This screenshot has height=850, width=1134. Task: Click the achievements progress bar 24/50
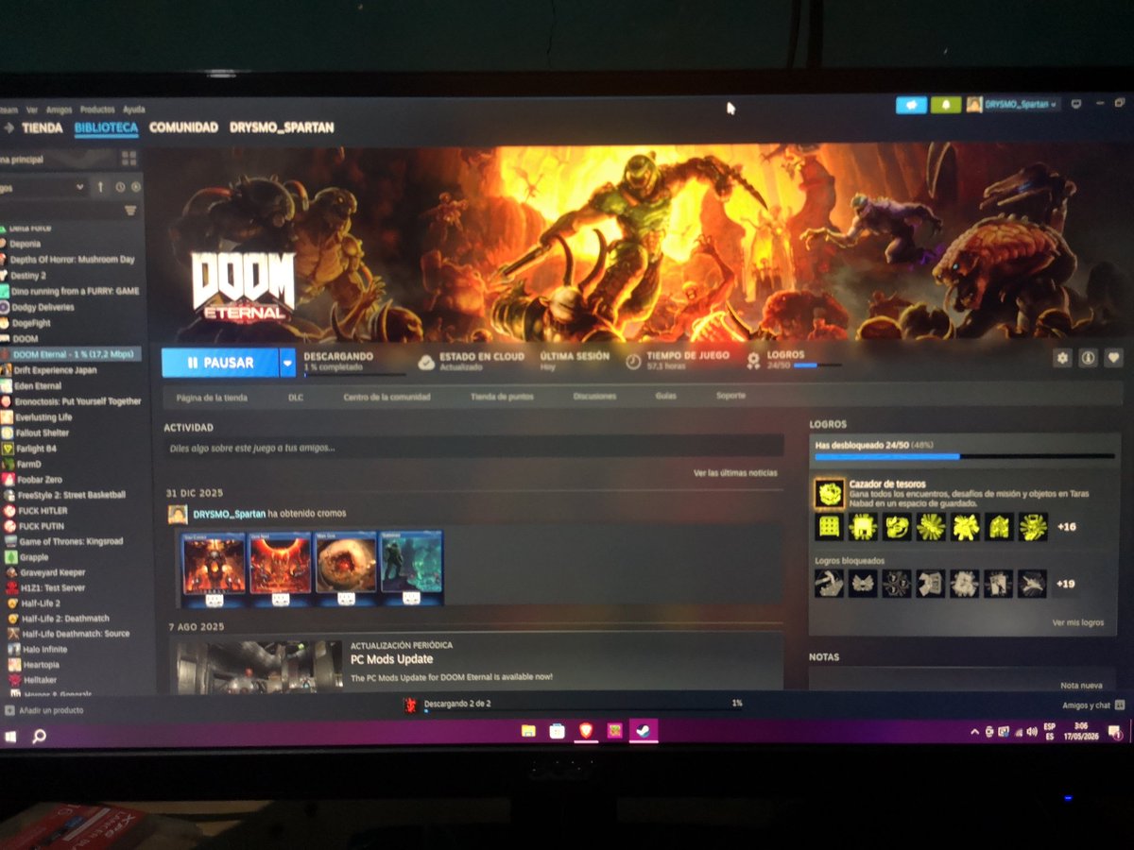pyautogui.click(x=964, y=457)
